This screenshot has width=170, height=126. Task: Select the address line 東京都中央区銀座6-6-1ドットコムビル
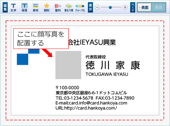tap(91, 93)
